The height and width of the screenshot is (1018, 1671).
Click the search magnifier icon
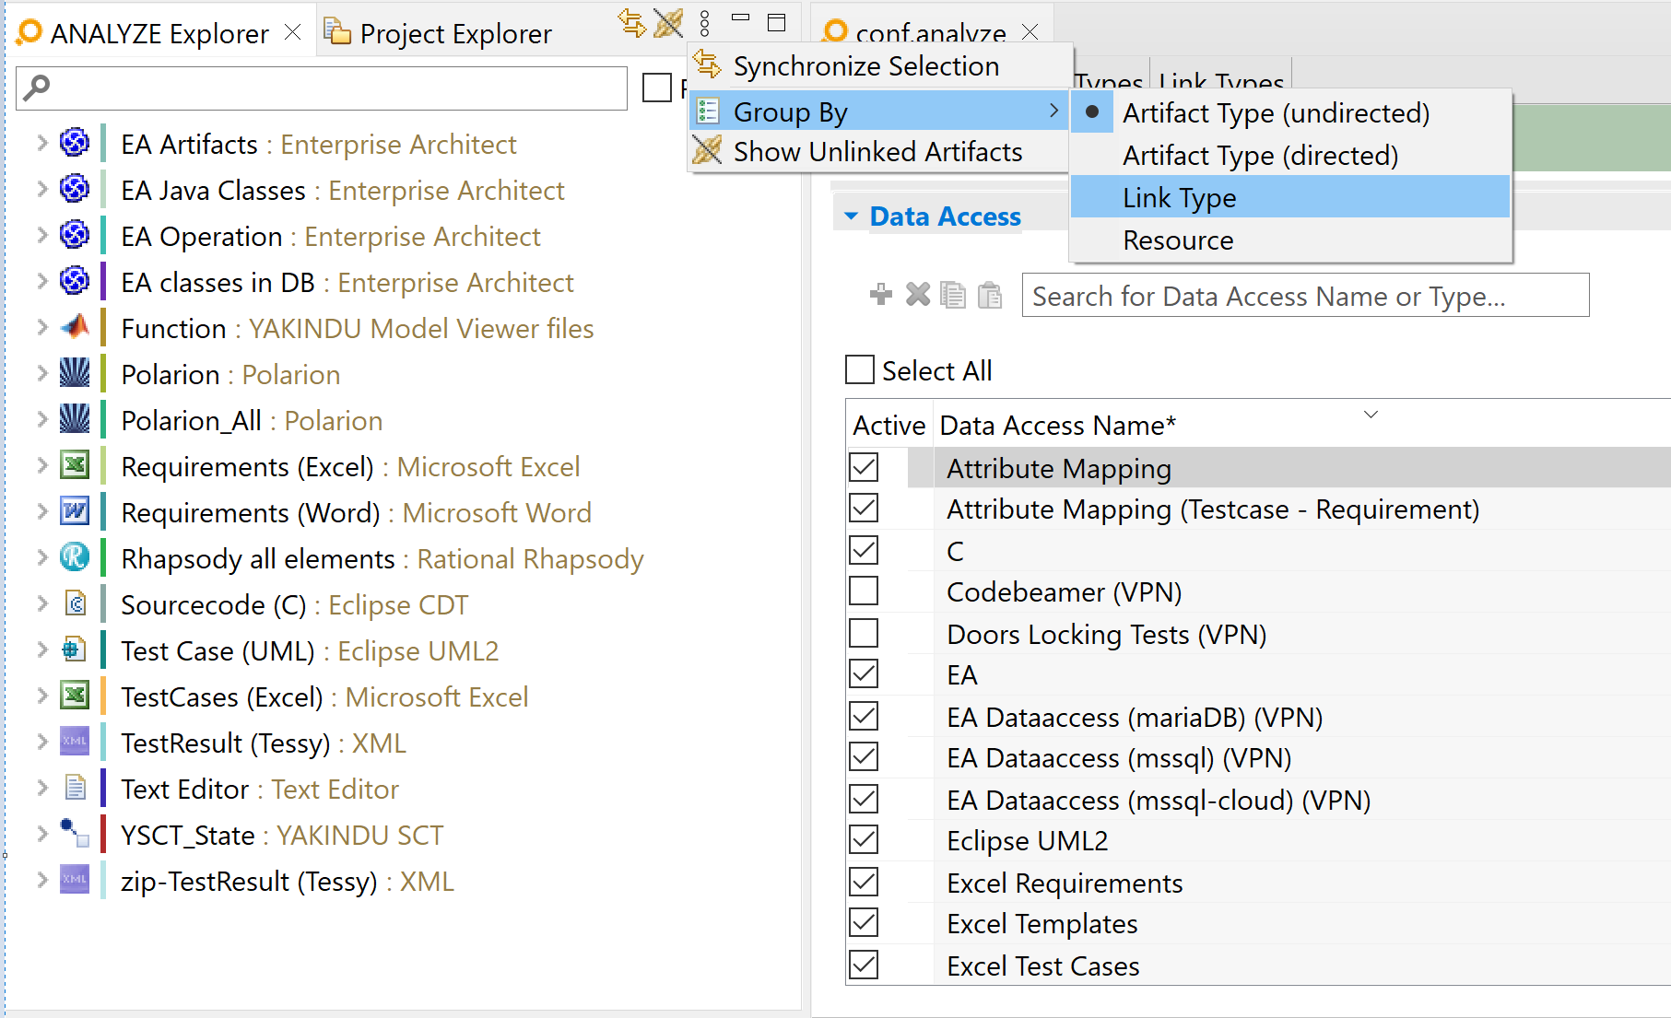pyautogui.click(x=36, y=88)
